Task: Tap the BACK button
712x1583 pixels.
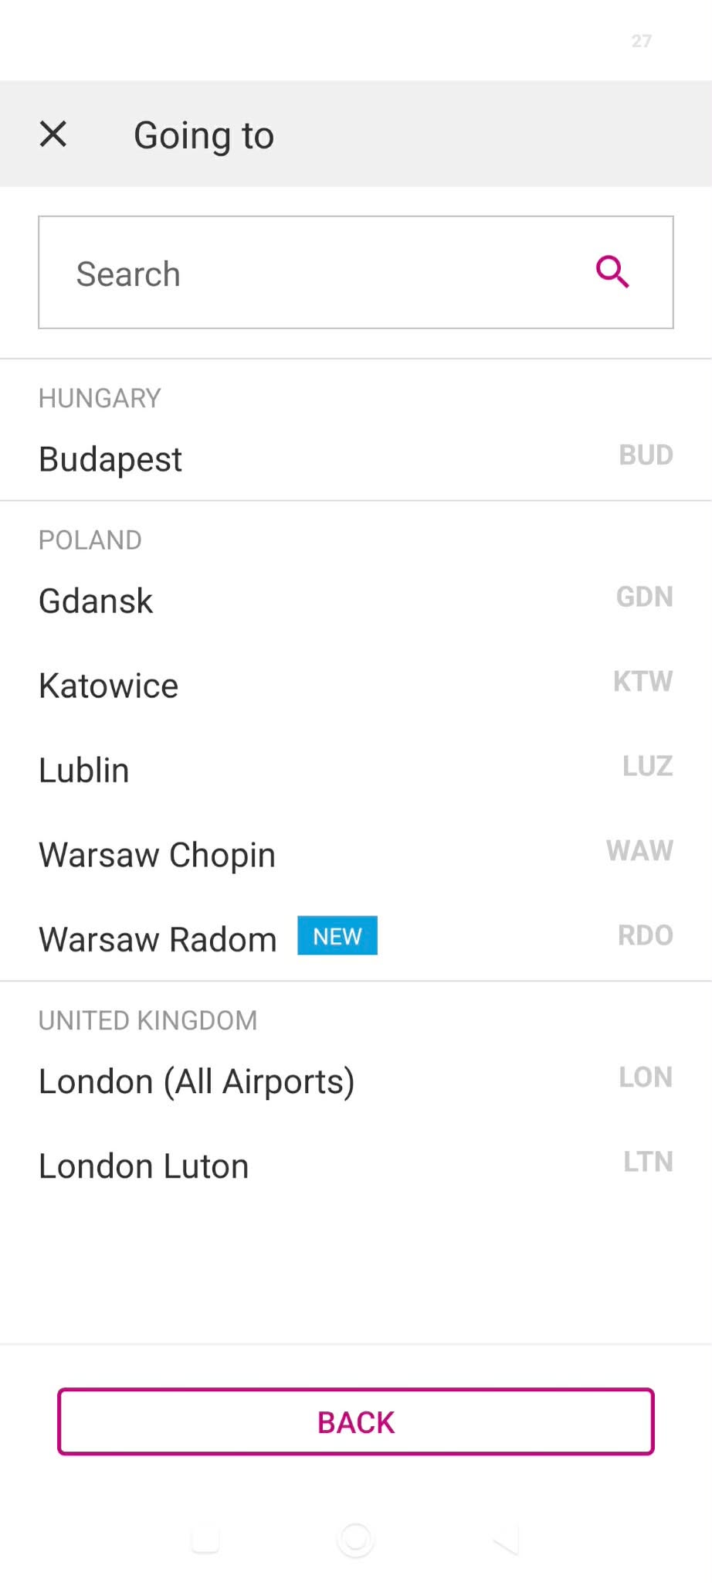Action: tap(356, 1421)
